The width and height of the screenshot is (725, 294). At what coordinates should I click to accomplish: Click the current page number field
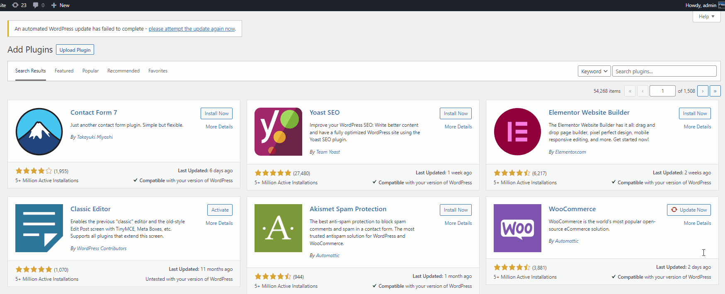[x=662, y=91]
